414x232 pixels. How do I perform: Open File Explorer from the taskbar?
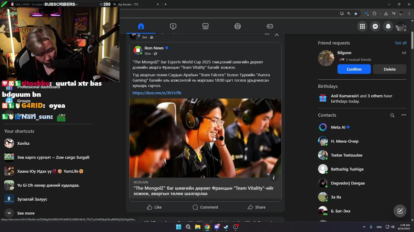click(198, 227)
